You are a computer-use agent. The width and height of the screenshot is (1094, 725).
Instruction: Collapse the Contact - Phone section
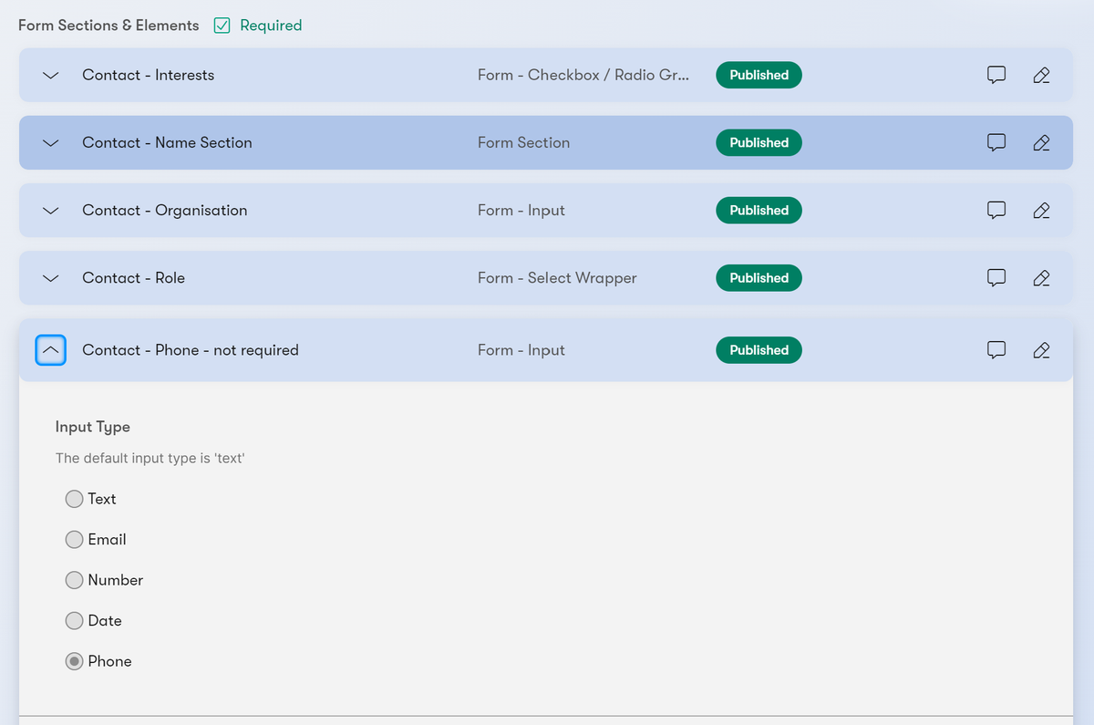50,349
